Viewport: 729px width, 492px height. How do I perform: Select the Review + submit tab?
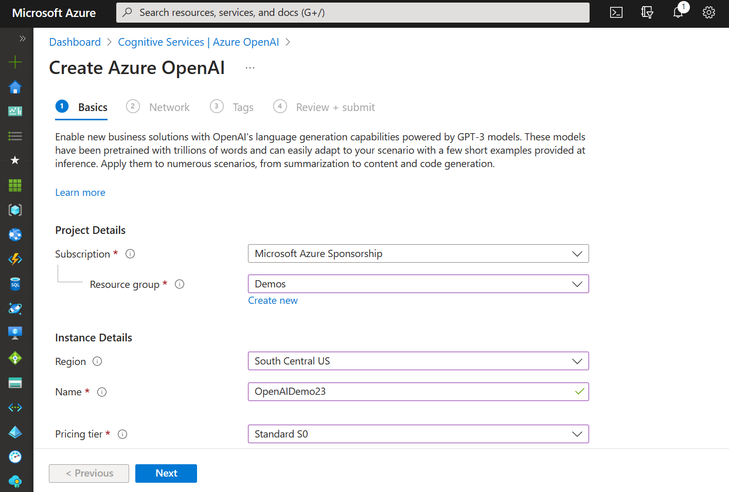click(335, 107)
